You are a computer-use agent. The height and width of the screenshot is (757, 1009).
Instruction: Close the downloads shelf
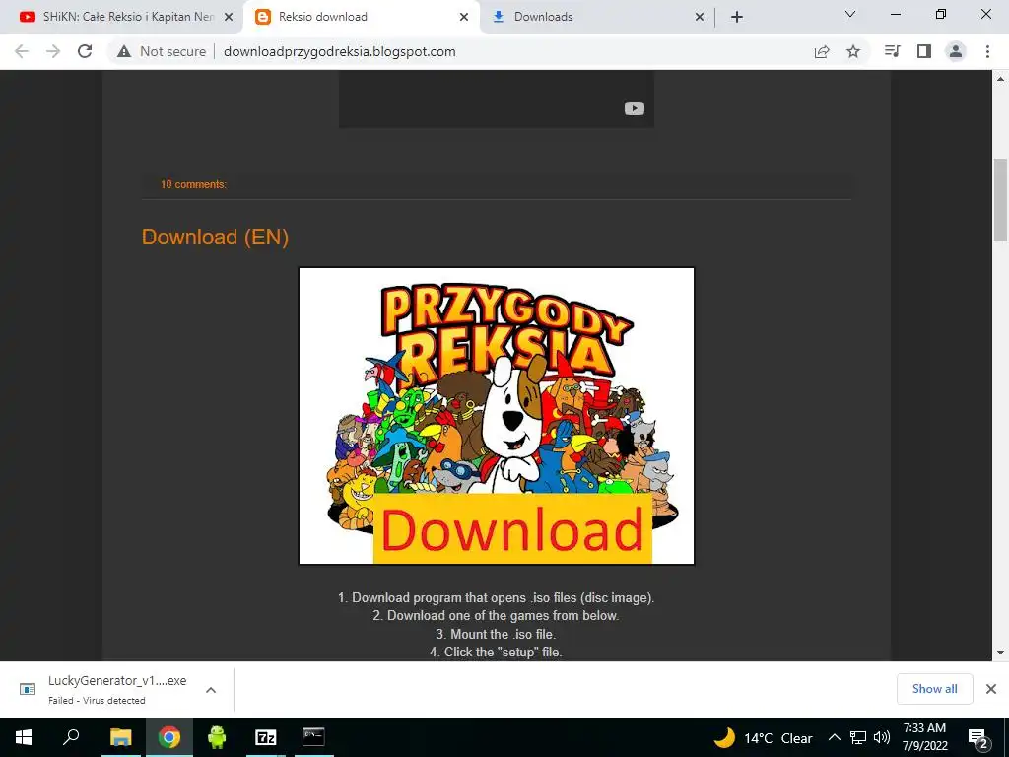pos(991,689)
